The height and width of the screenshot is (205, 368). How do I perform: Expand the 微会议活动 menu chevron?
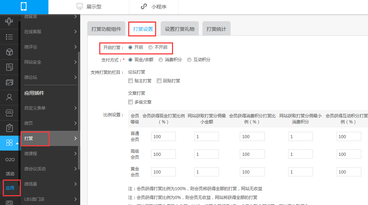coord(75,169)
